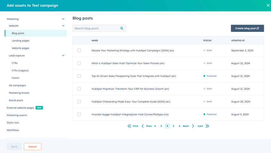The height and width of the screenshot is (153, 271).
Task: Close the Add assets dialog
Action: point(268,5)
